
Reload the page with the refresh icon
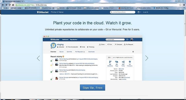(x=10, y=5)
